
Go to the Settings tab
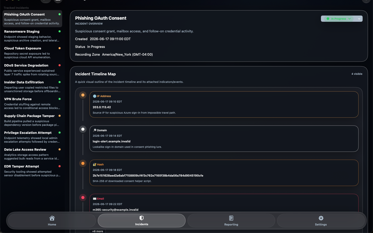coord(321,221)
